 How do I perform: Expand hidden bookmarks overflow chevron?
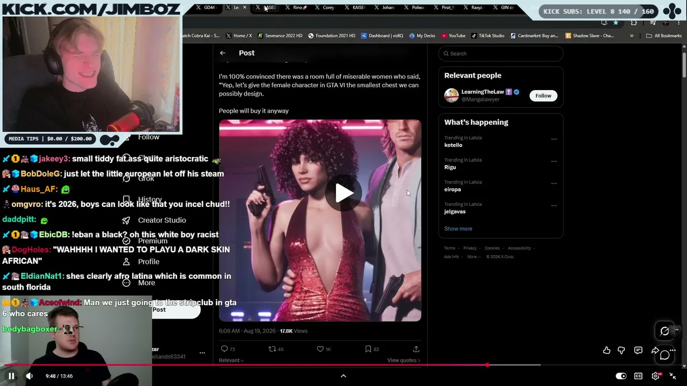pyautogui.click(x=632, y=36)
